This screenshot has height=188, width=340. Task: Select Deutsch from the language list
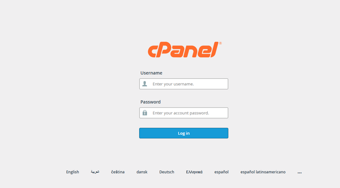(167, 172)
